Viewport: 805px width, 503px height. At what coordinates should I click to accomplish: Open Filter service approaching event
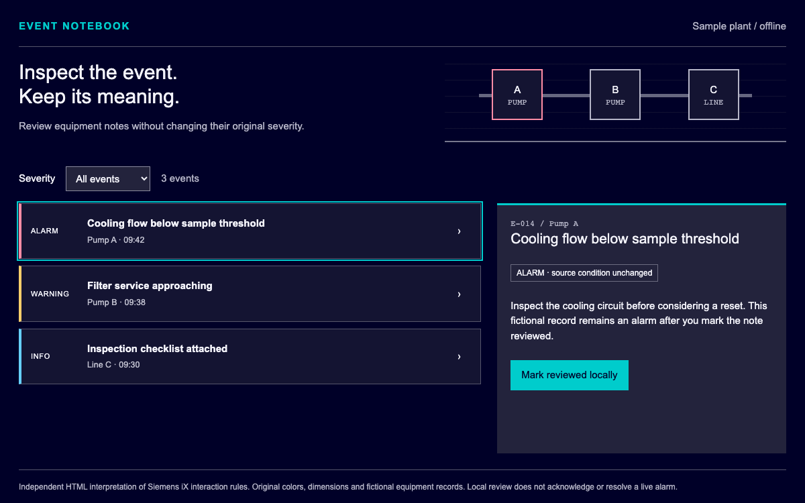click(250, 294)
